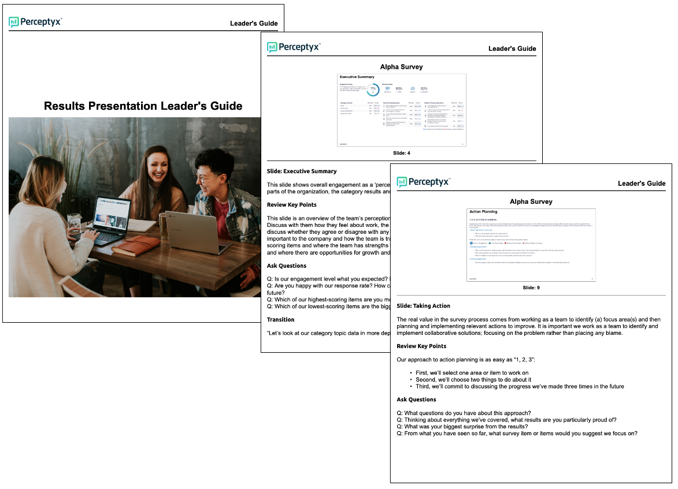Click 'Leader's Guide' header on the Executive Summary page

point(512,48)
